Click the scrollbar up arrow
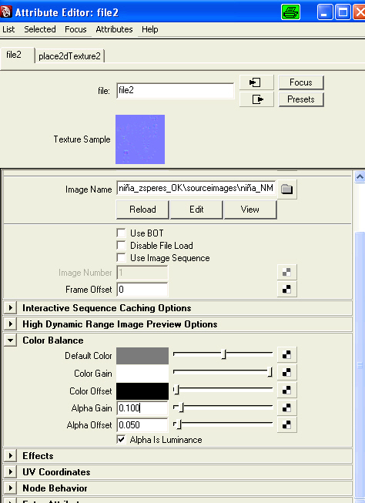365x503 pixels. coord(360,176)
